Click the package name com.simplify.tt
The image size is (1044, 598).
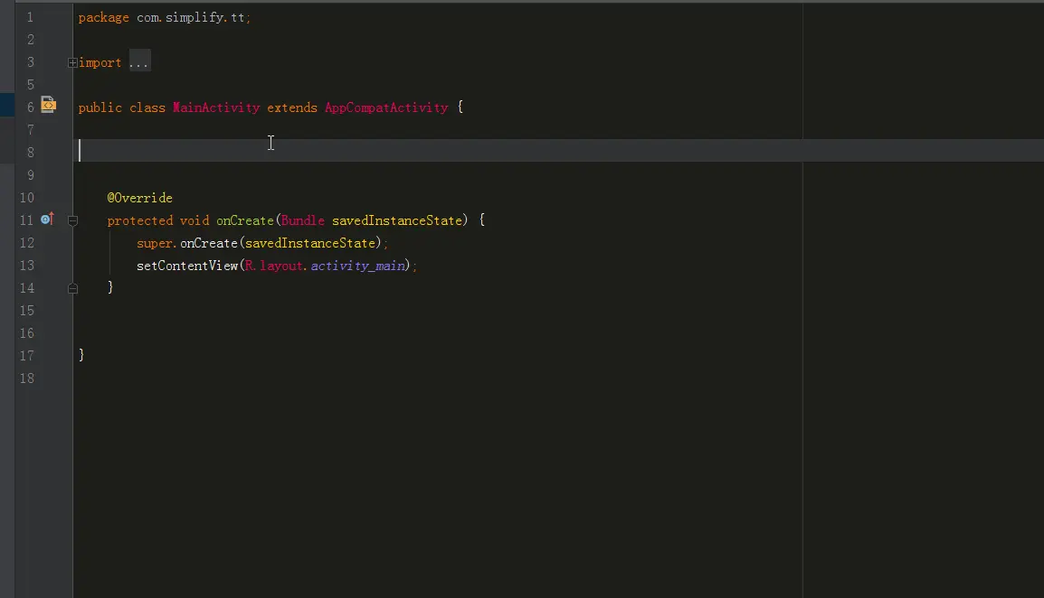[190, 17]
